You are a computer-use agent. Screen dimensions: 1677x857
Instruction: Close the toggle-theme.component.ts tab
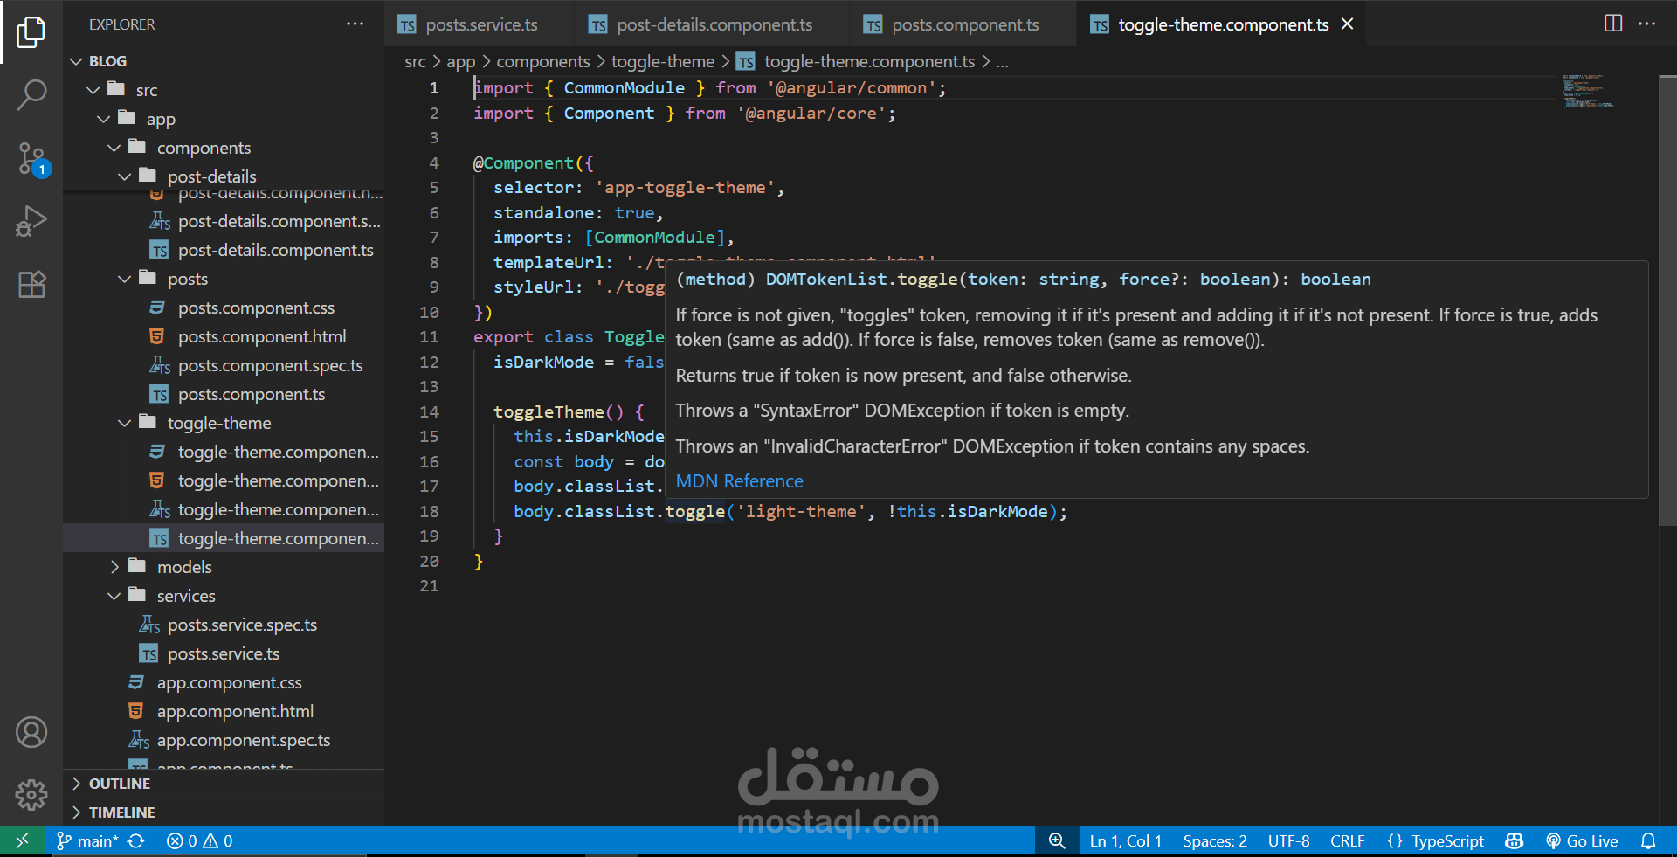pos(1348,24)
